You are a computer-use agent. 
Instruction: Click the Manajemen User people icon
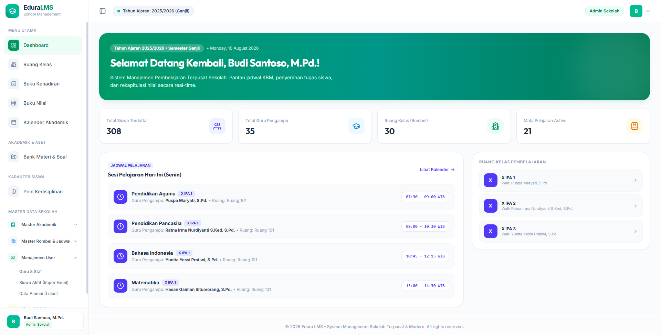click(x=13, y=258)
